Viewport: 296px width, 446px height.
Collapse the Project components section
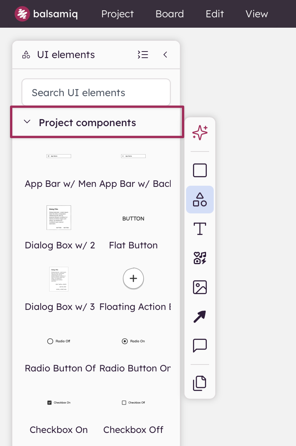click(x=27, y=122)
